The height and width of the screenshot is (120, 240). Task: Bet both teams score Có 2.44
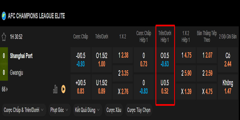(228, 60)
